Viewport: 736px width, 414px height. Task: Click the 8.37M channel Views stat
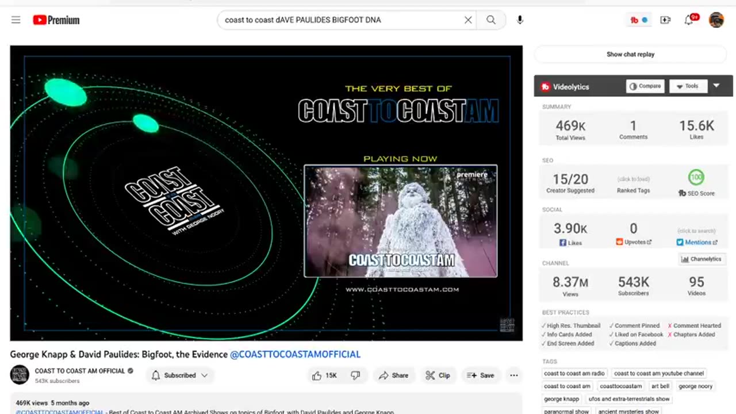point(570,286)
